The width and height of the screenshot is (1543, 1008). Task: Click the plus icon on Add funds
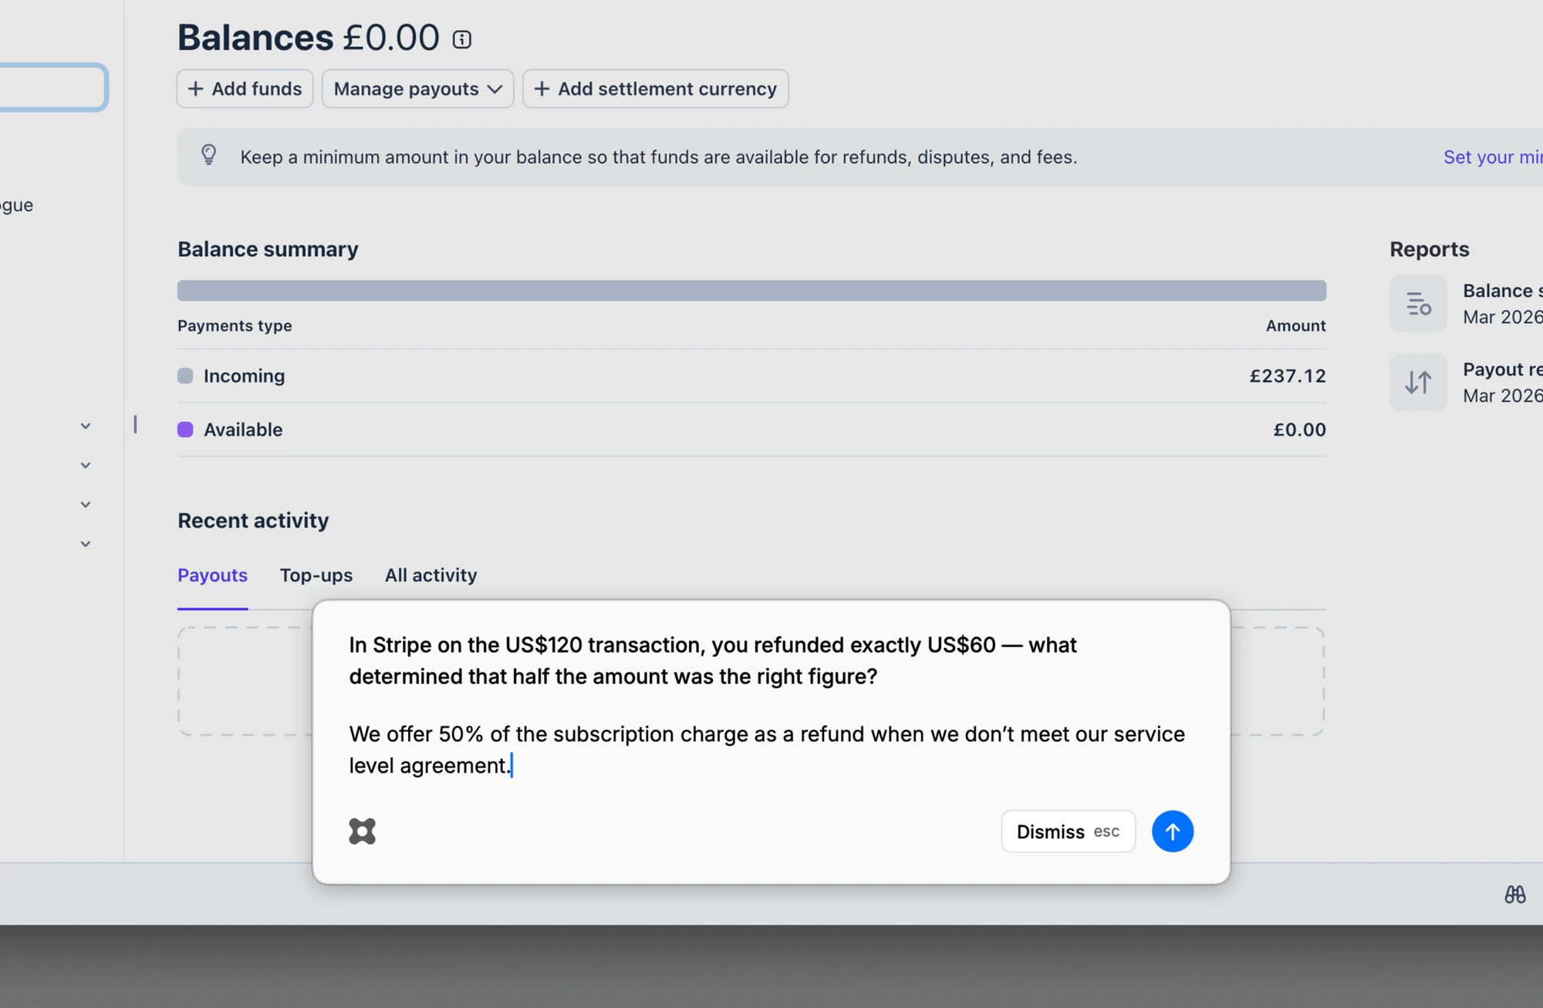pyautogui.click(x=196, y=89)
